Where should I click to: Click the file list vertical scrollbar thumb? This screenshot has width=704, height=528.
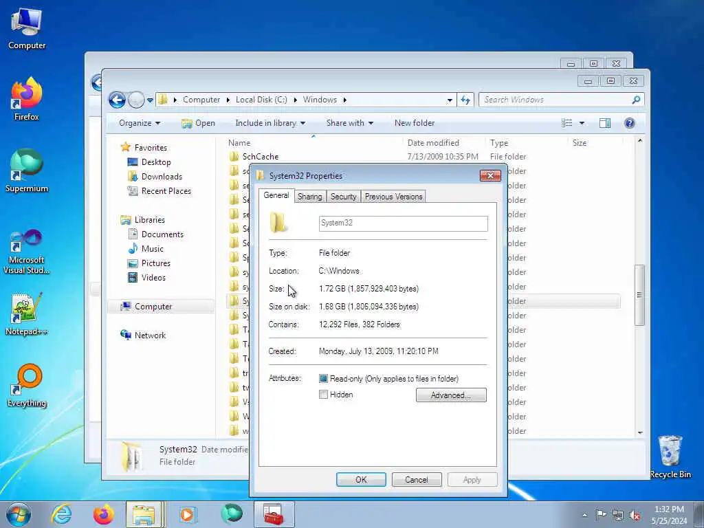pos(640,295)
